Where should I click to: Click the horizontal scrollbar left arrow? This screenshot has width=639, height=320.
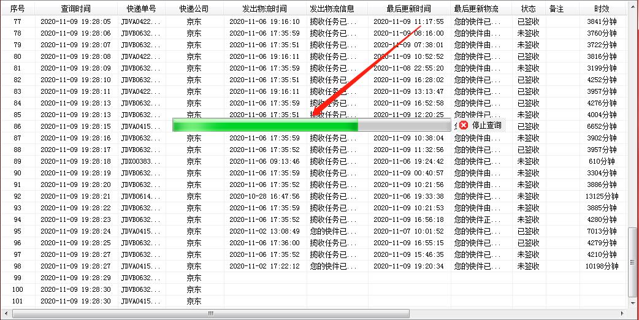(x=6, y=313)
